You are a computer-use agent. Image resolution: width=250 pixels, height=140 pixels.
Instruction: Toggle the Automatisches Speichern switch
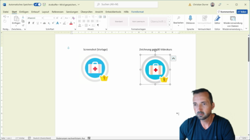[x=37, y=5]
